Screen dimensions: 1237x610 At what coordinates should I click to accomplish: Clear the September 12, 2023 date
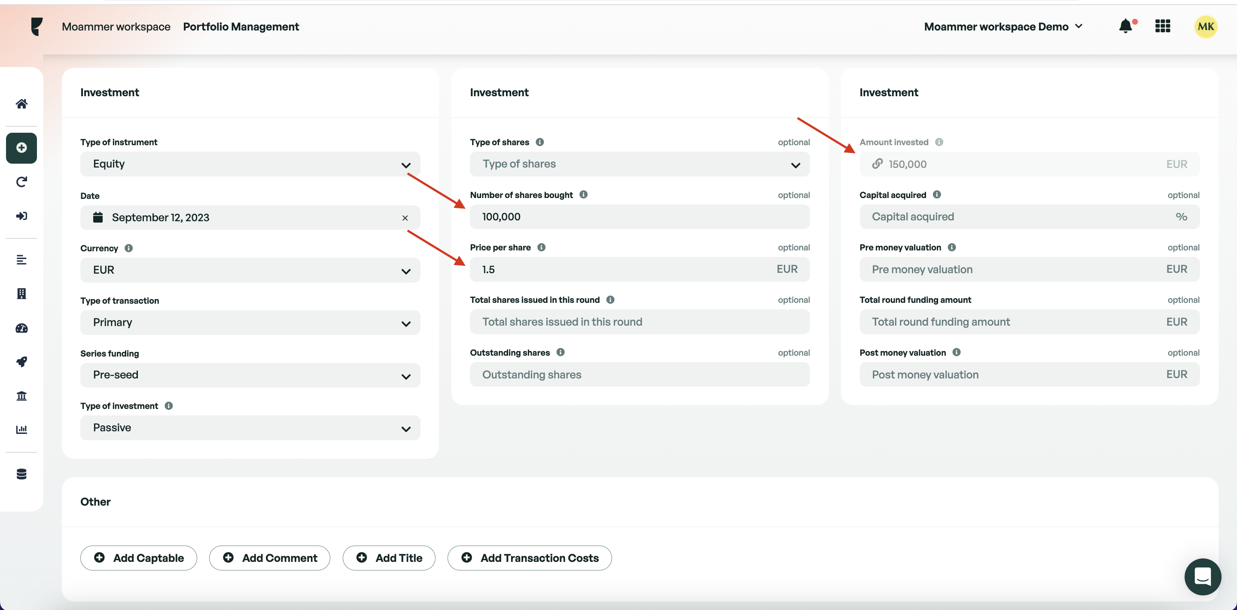pos(405,218)
